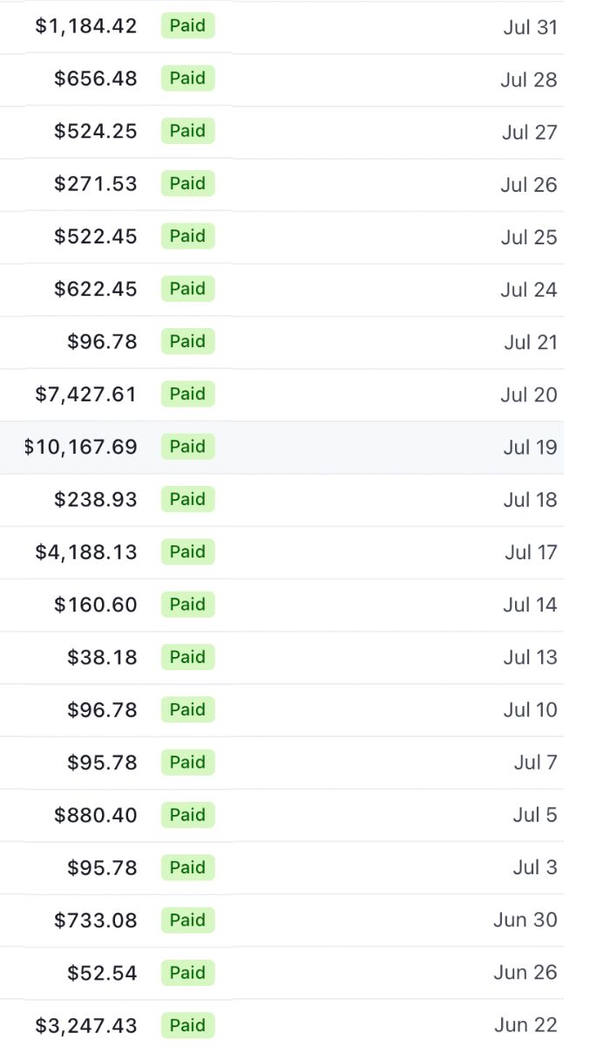This screenshot has width=610, height=1047.
Task: Open the $522.45 payout entry
Action: coord(96,236)
